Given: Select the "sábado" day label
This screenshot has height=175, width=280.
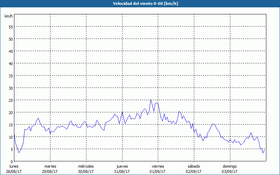Looking at the screenshot, I should (x=194, y=166).
